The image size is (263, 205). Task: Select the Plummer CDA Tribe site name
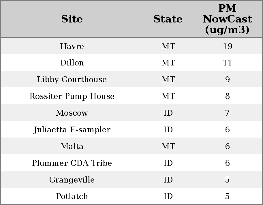pyautogui.click(x=72, y=163)
